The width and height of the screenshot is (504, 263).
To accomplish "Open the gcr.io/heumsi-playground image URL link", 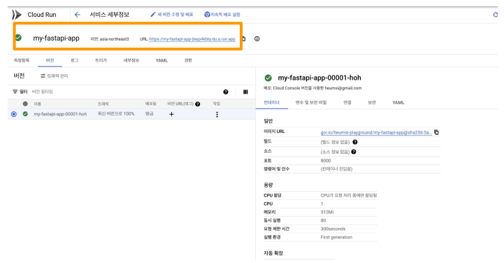I will click(376, 132).
